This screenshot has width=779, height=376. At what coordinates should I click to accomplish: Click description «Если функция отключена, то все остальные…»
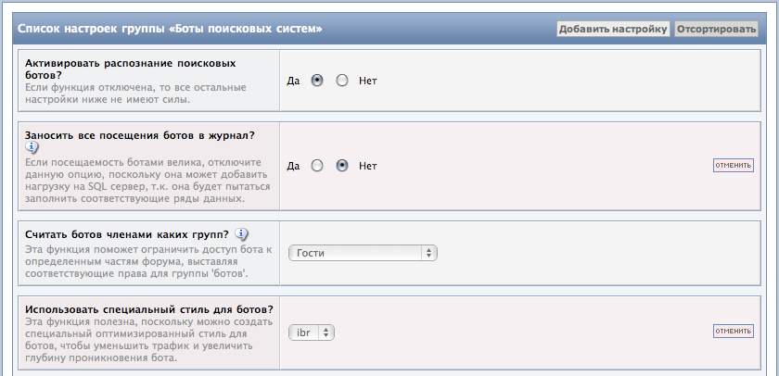click(x=135, y=94)
